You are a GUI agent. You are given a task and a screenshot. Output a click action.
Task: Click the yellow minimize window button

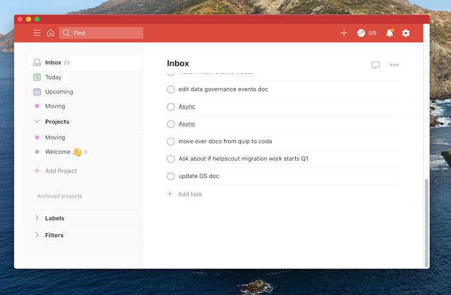click(28, 19)
